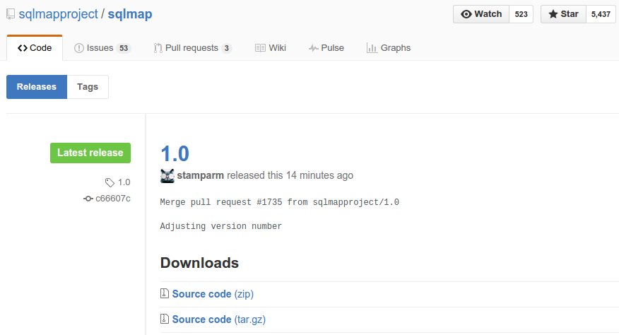Screen dimensions: 619x335
Task: Click the Downloads heading
Action: tap(199, 263)
